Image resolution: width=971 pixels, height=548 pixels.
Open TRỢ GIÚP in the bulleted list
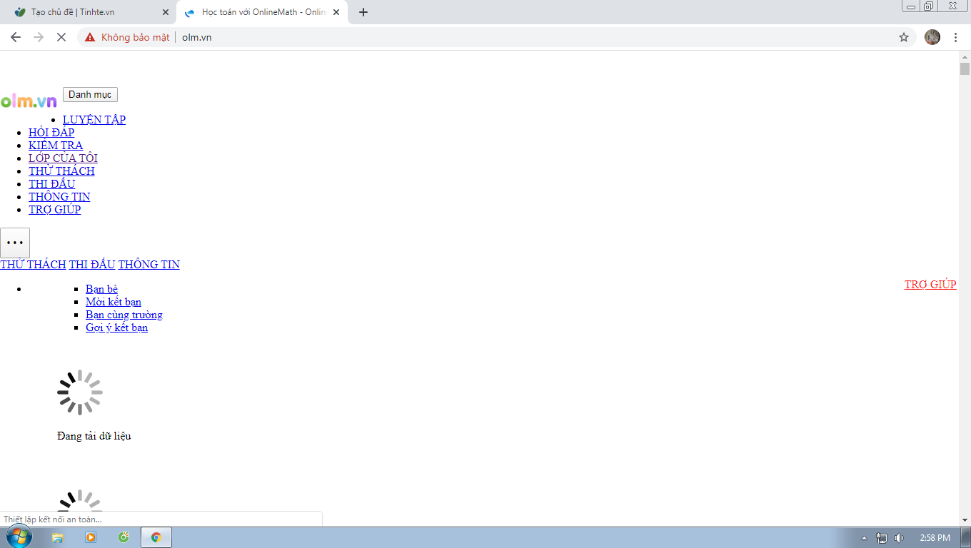[55, 210]
